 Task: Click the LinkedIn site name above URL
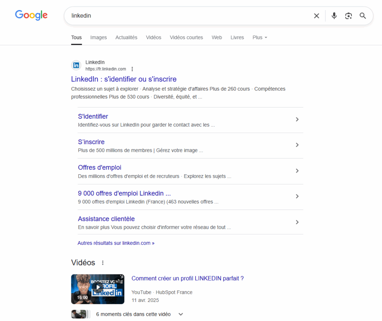tap(95, 62)
